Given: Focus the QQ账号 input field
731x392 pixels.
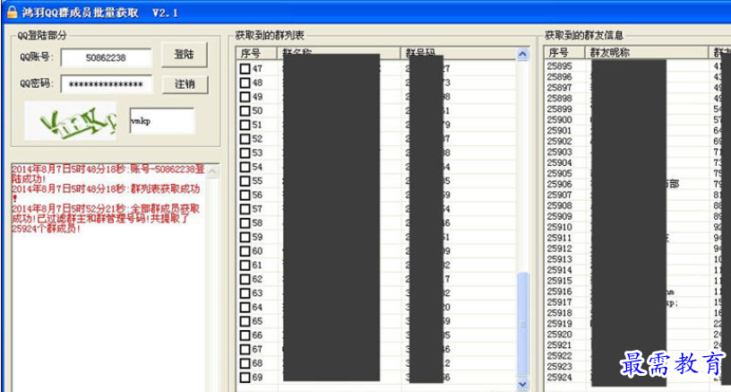Looking at the screenshot, I should (107, 58).
